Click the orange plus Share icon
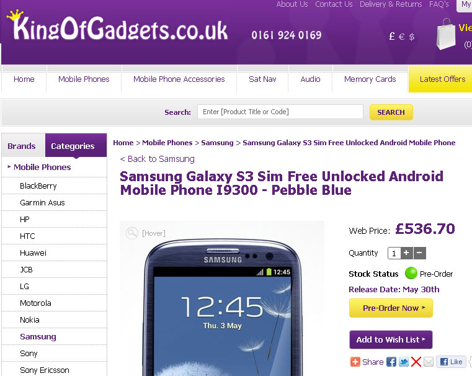 [x=355, y=362]
